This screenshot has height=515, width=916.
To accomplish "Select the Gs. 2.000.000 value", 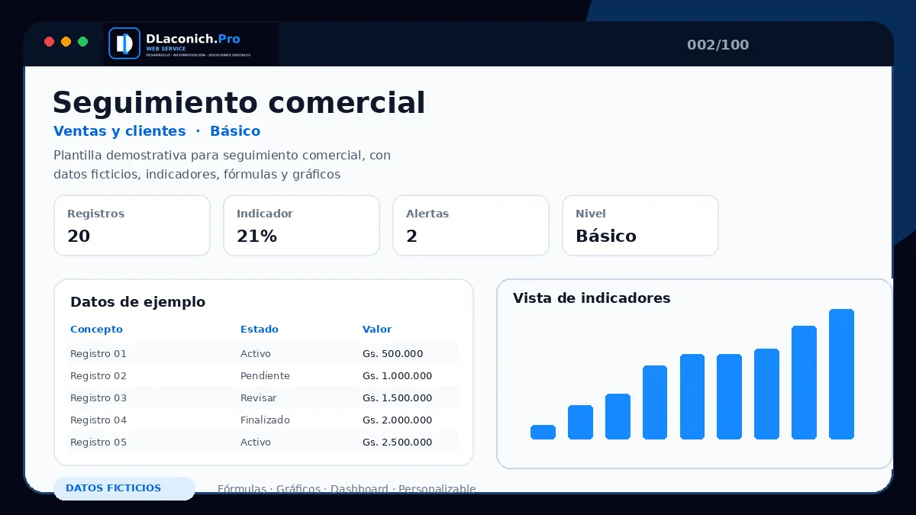I will pyautogui.click(x=398, y=420).
